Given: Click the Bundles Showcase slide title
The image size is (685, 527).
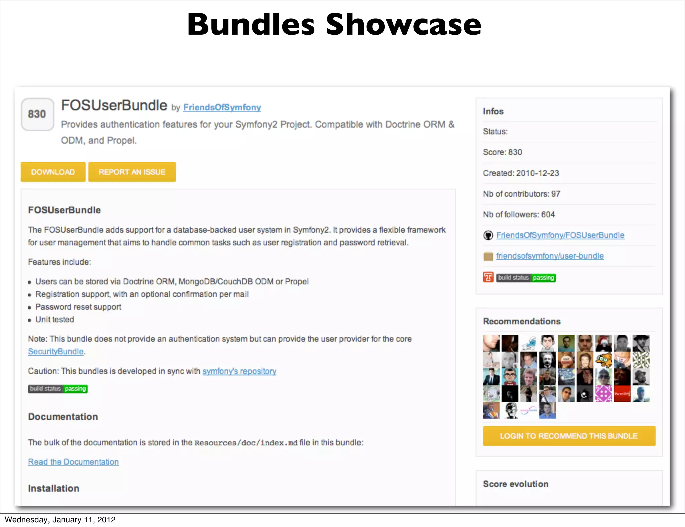Looking at the screenshot, I should pos(334,24).
